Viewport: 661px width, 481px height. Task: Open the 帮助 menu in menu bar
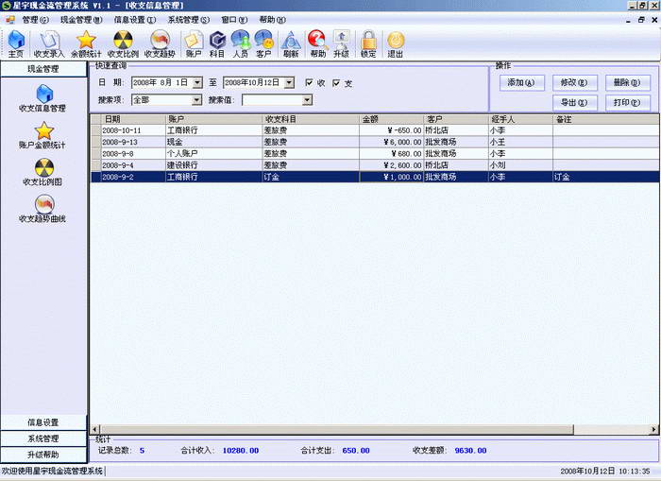pyautogui.click(x=272, y=20)
